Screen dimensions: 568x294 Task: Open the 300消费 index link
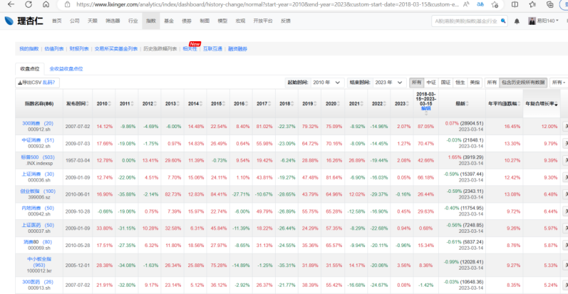pyautogui.click(x=38, y=123)
